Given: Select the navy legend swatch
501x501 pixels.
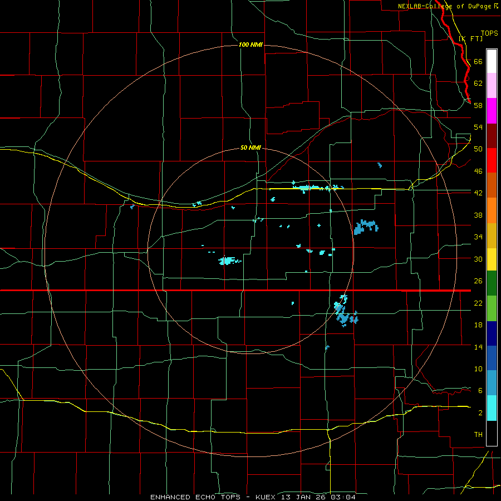Looking at the screenshot, I should [x=492, y=333].
